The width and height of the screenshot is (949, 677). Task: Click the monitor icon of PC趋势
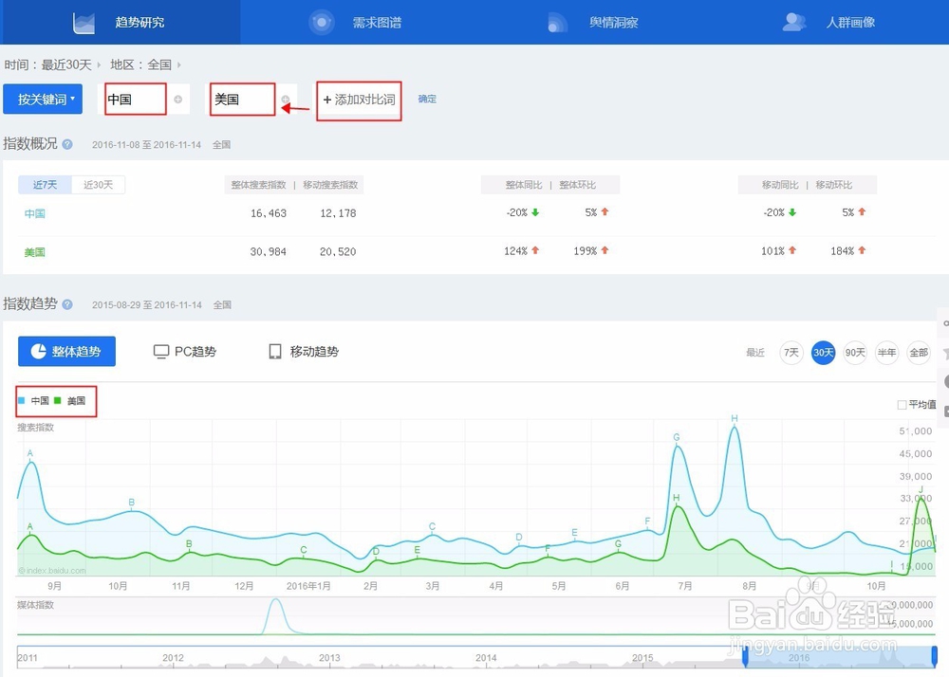click(161, 352)
